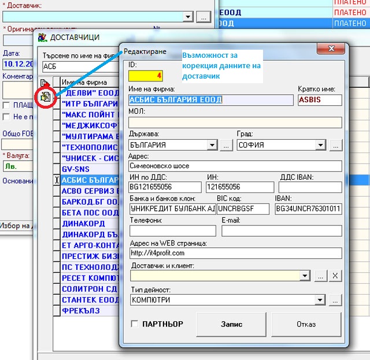Click the E-mail input field
This screenshot has height=360, width=370.
coord(282,231)
